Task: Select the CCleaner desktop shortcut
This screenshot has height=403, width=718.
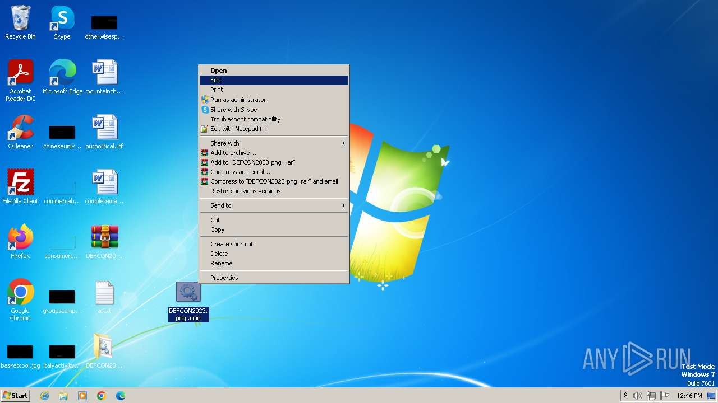Action: [20, 132]
